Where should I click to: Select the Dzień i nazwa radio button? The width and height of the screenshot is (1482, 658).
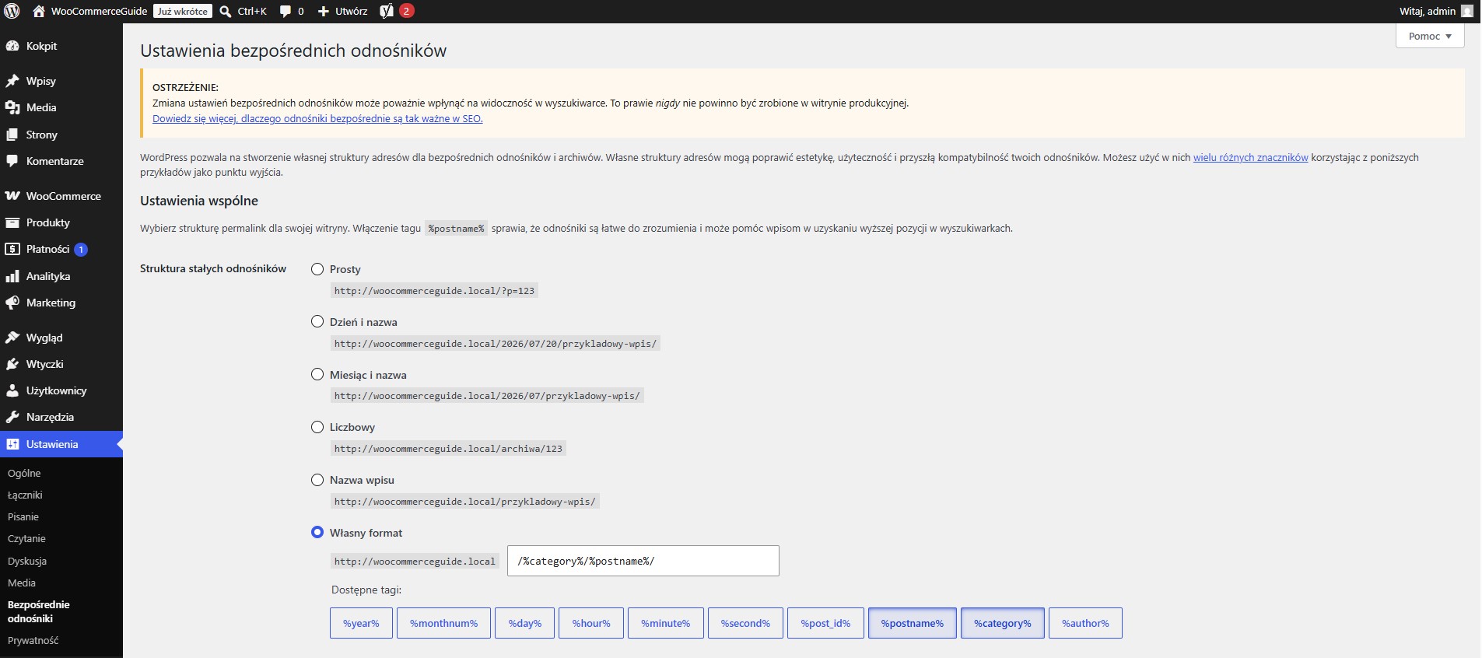click(317, 321)
